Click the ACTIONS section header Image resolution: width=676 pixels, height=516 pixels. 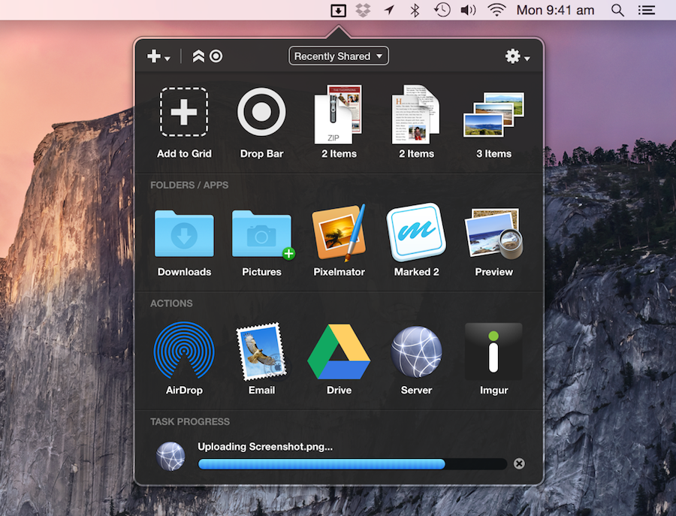(x=171, y=303)
